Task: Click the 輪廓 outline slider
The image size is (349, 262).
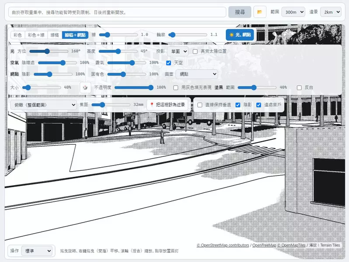Action: (188, 35)
